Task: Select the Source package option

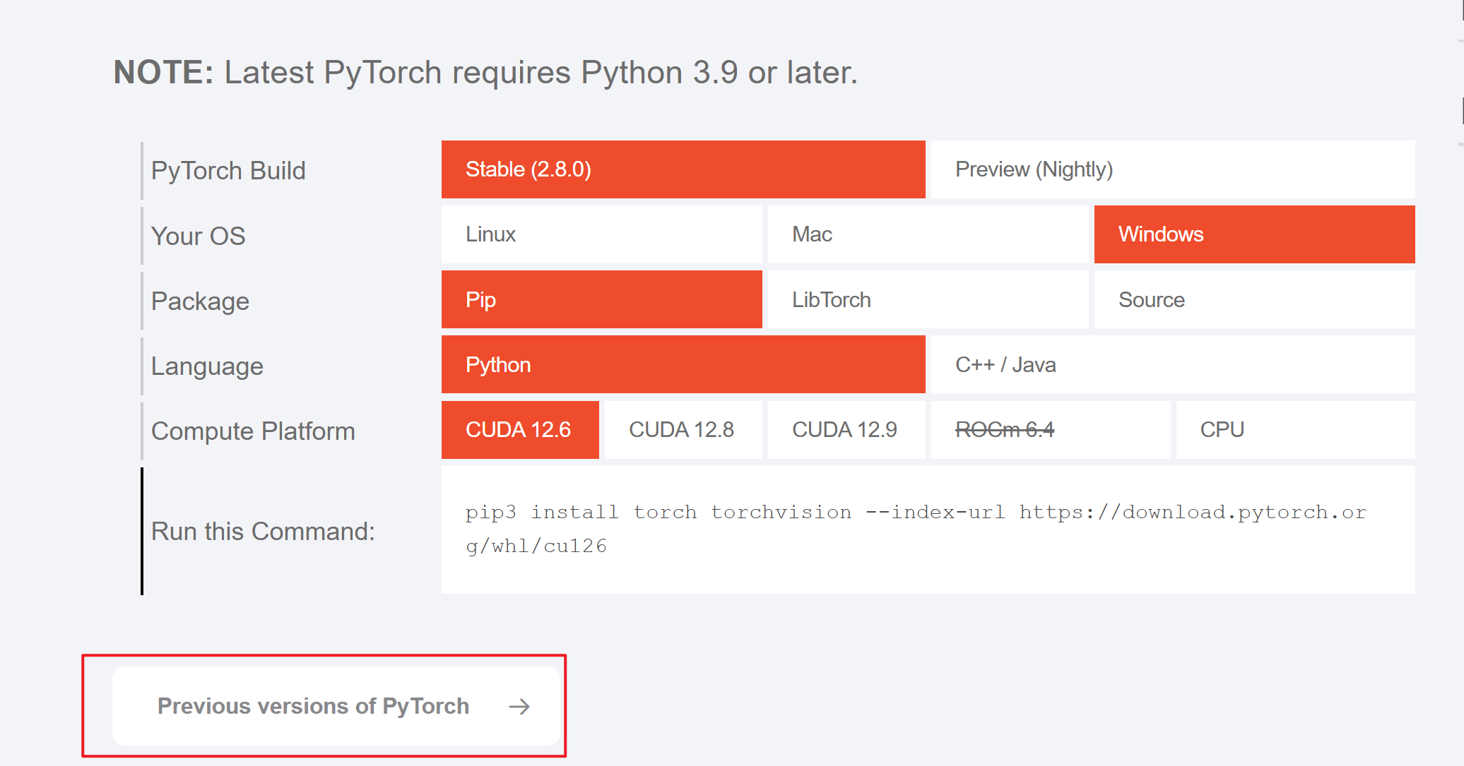Action: (1255, 299)
